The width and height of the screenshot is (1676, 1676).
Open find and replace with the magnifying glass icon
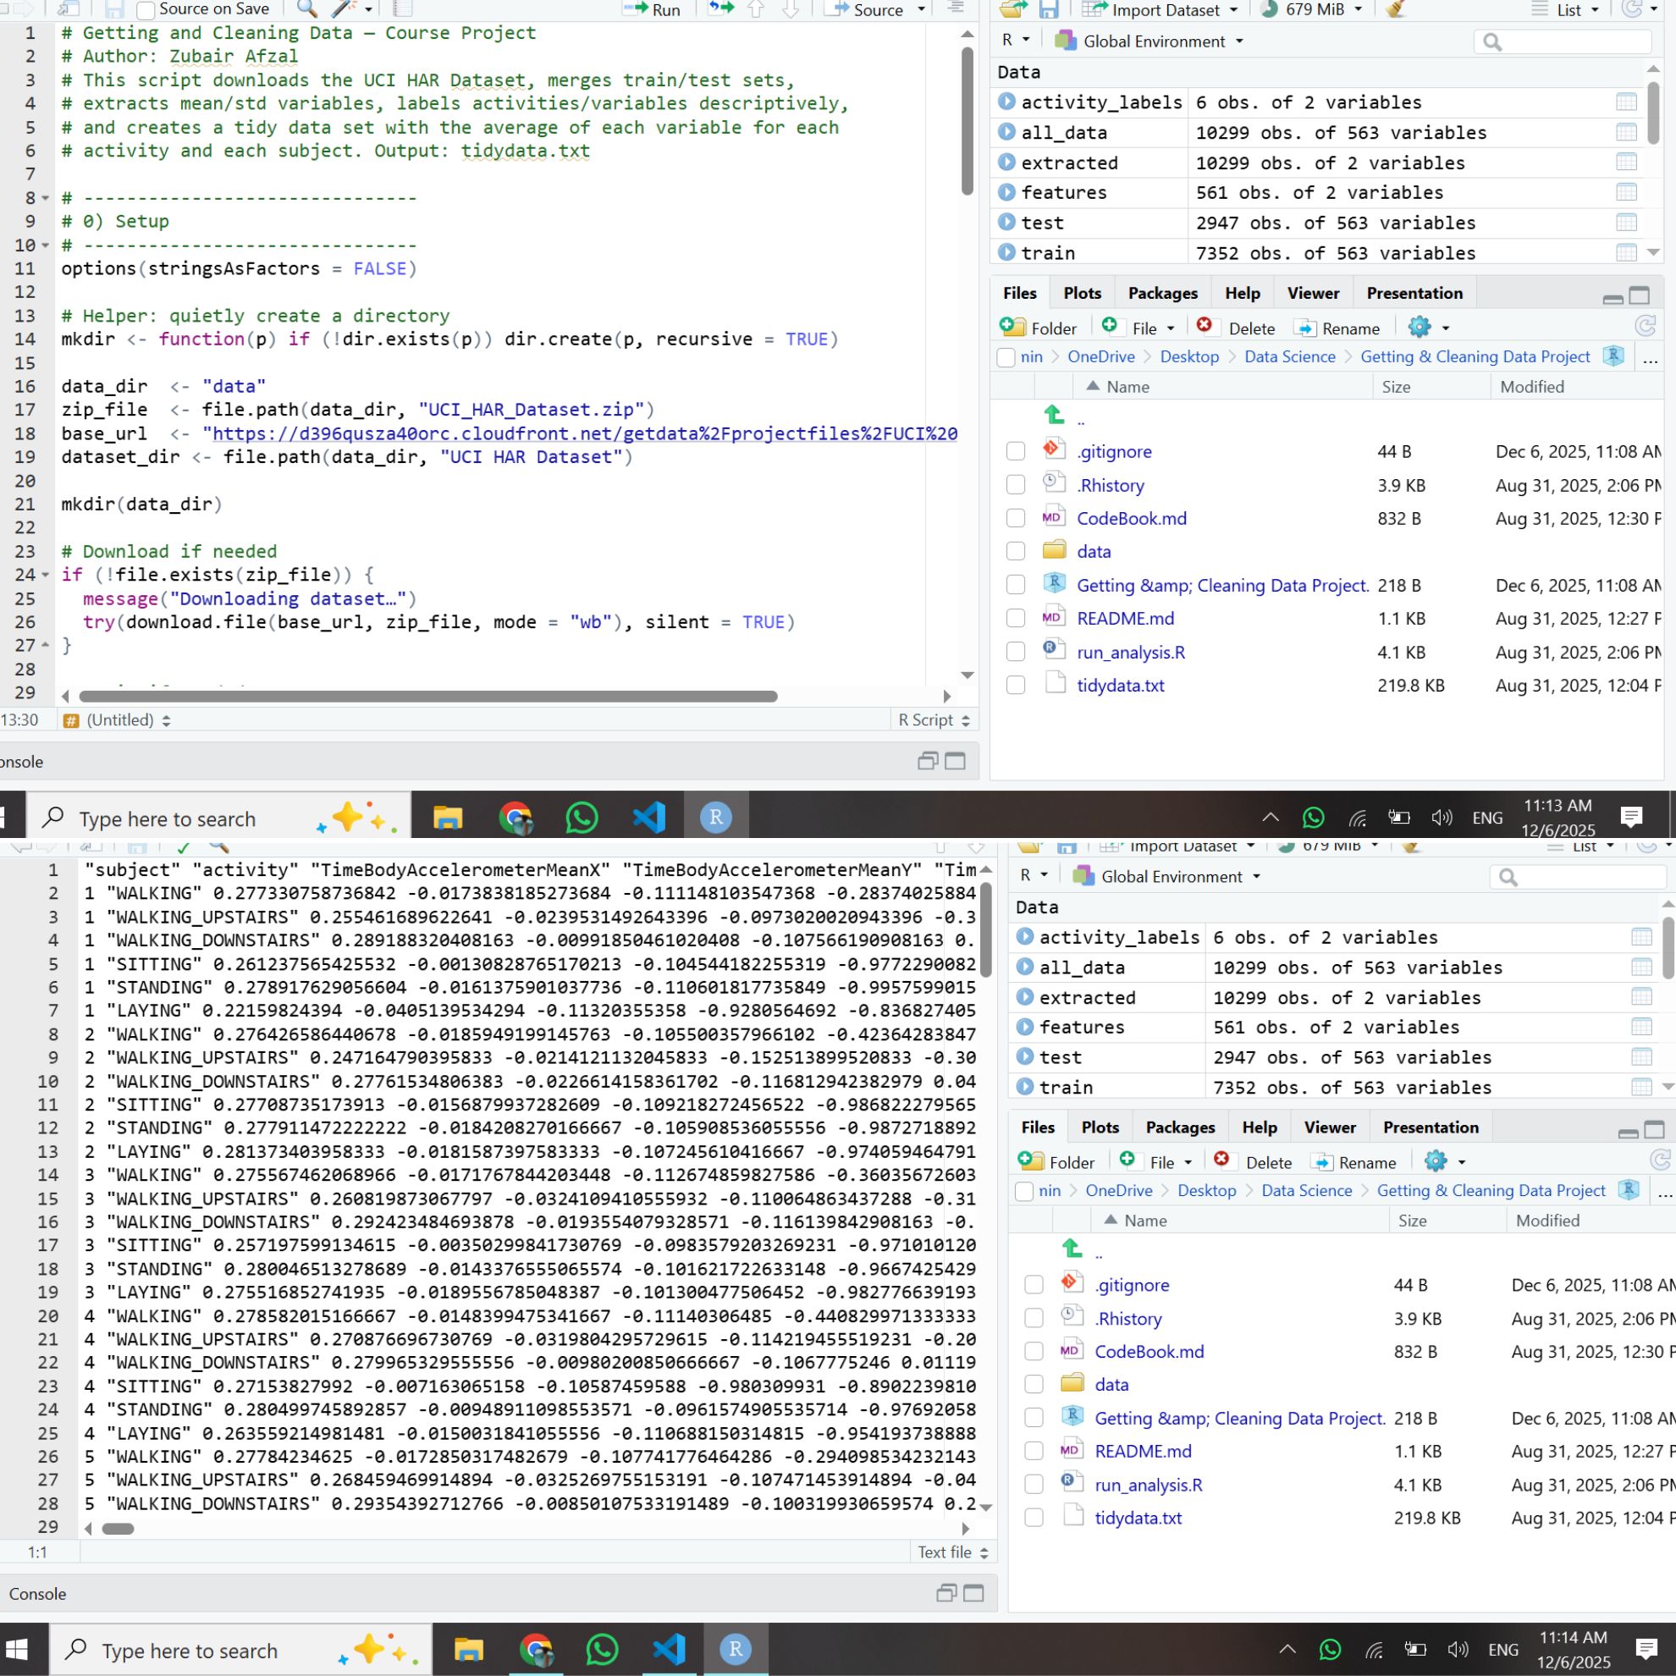coord(305,9)
